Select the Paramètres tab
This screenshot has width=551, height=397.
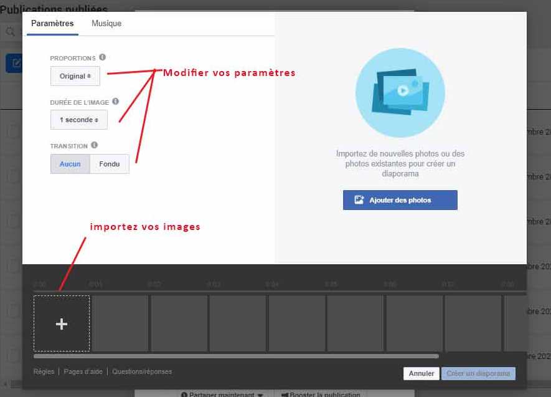(52, 24)
